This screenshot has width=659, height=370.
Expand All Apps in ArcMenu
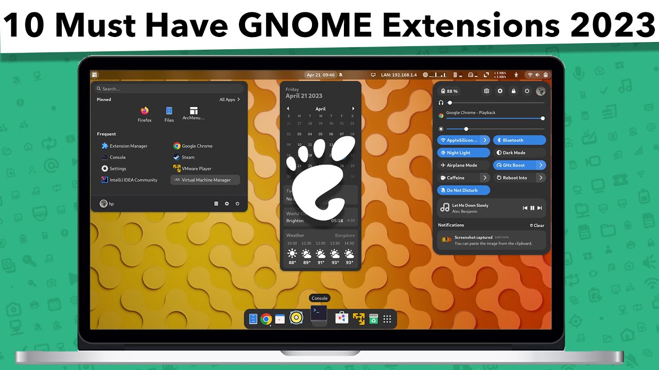pos(230,100)
